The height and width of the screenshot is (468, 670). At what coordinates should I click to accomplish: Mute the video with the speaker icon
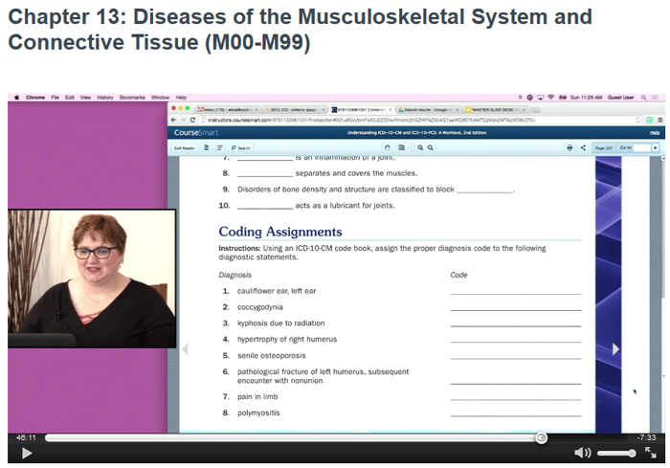point(582,453)
